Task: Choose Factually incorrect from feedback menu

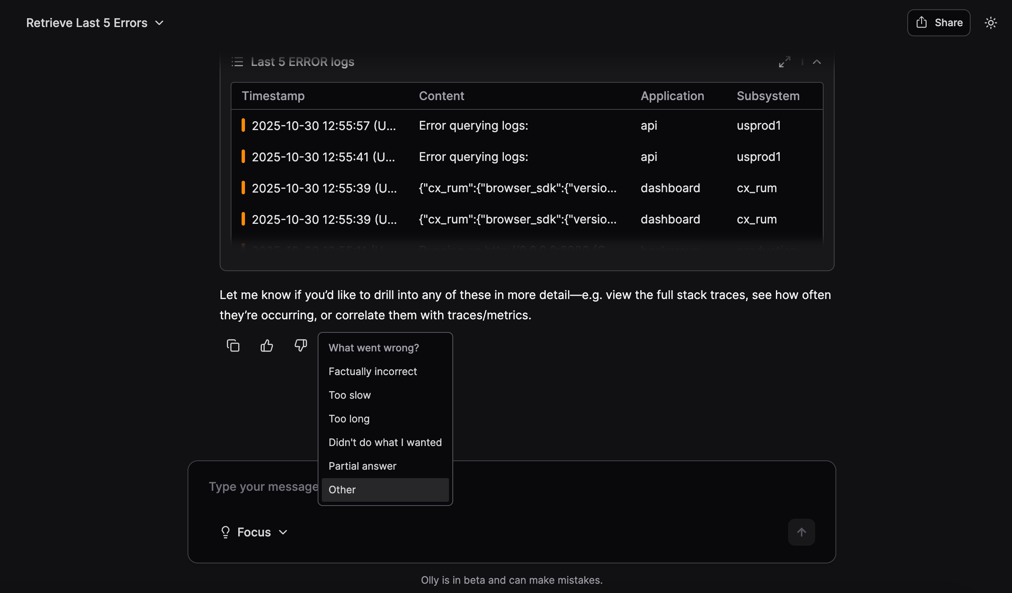Action: coord(373,371)
